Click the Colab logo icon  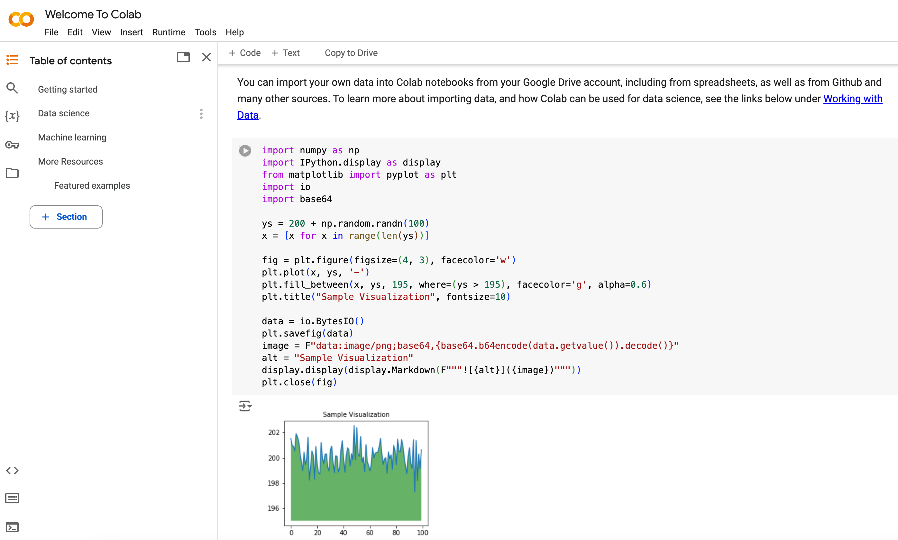tap(21, 19)
